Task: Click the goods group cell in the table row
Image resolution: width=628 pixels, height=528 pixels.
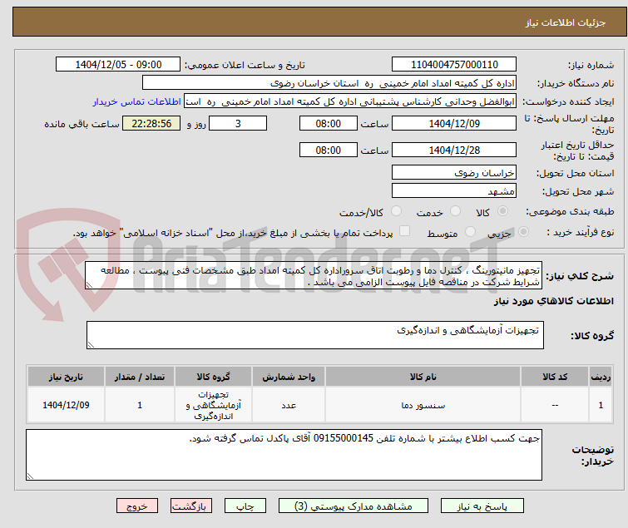Action: [214, 405]
